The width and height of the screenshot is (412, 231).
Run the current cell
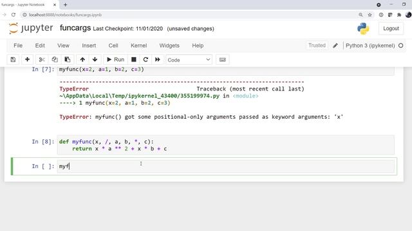(115, 60)
